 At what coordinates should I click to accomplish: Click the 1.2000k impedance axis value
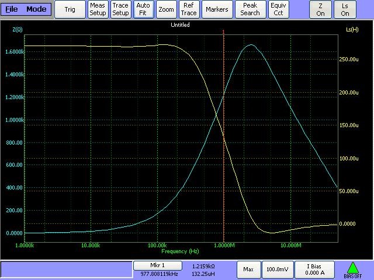point(15,97)
